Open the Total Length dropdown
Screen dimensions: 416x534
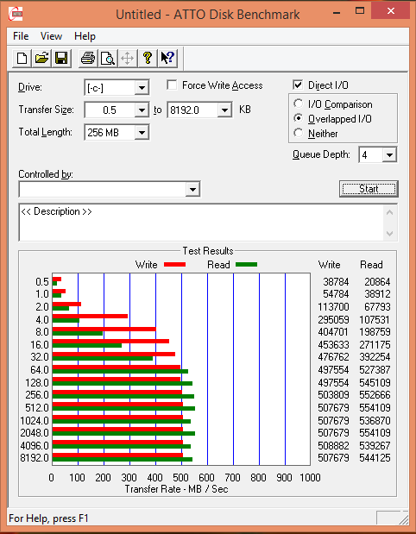(141, 132)
